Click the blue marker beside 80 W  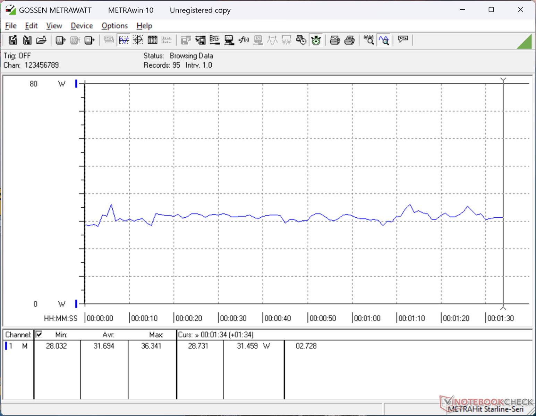pyautogui.click(x=76, y=84)
